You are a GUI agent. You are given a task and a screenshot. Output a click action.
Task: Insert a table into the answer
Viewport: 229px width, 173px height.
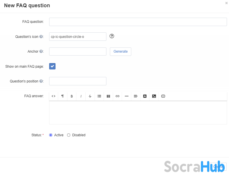tap(108, 96)
